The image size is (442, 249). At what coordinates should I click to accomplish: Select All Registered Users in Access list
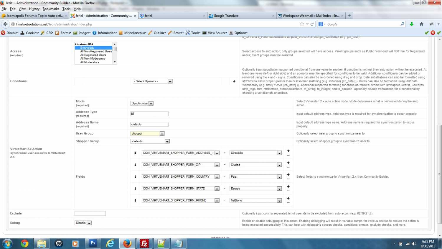pyautogui.click(x=93, y=55)
